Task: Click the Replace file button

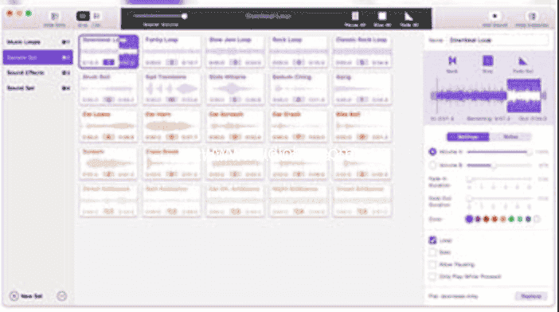Action: (x=531, y=296)
